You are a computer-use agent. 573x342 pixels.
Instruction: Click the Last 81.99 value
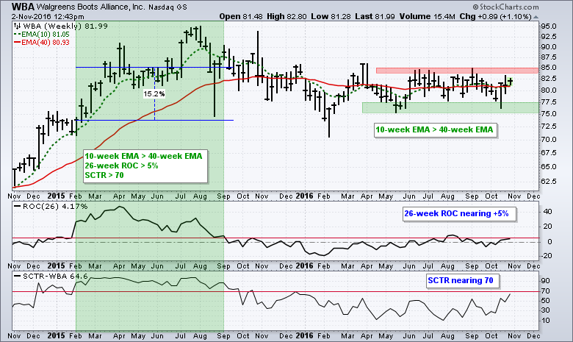[375, 16]
